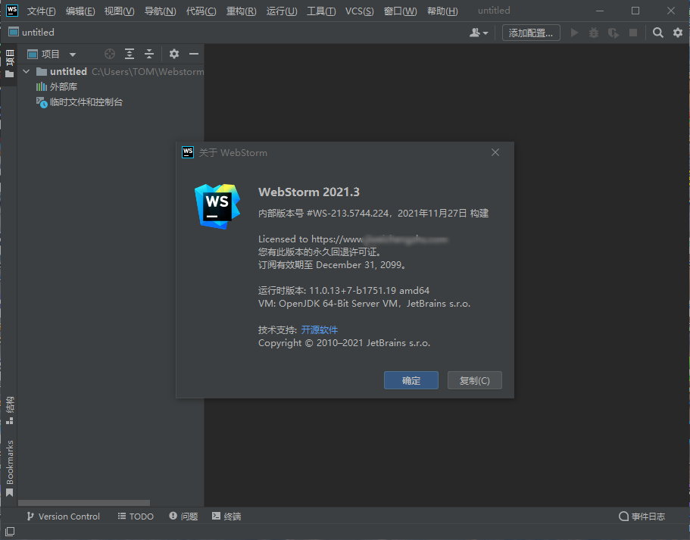The width and height of the screenshot is (690, 540).
Task: Click the 订阅有效期至 December 31, 2099 line
Action: [x=332, y=265]
